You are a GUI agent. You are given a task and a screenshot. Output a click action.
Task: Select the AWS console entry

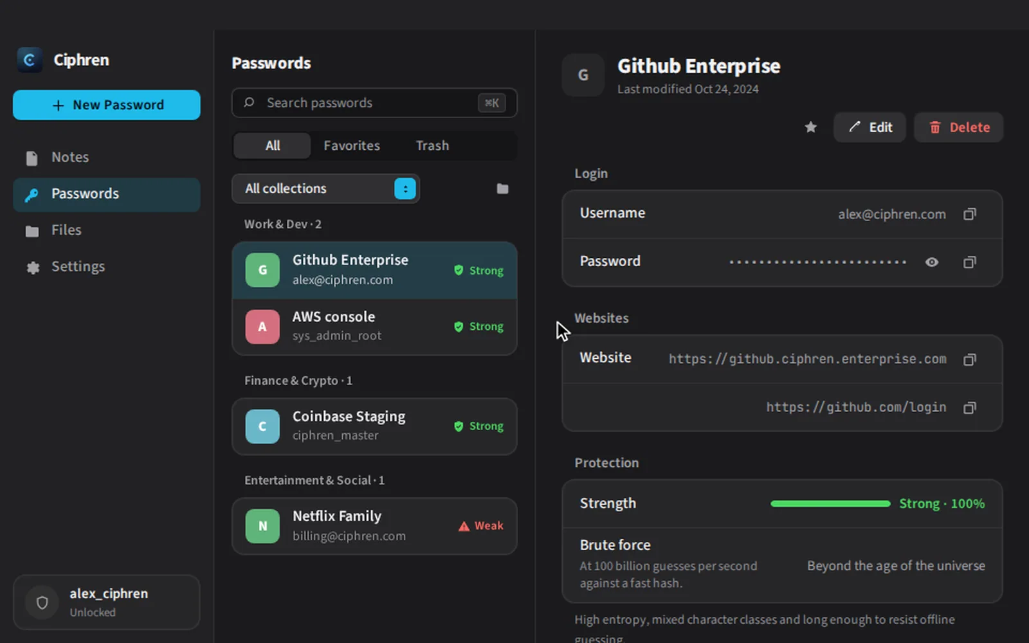coord(374,327)
